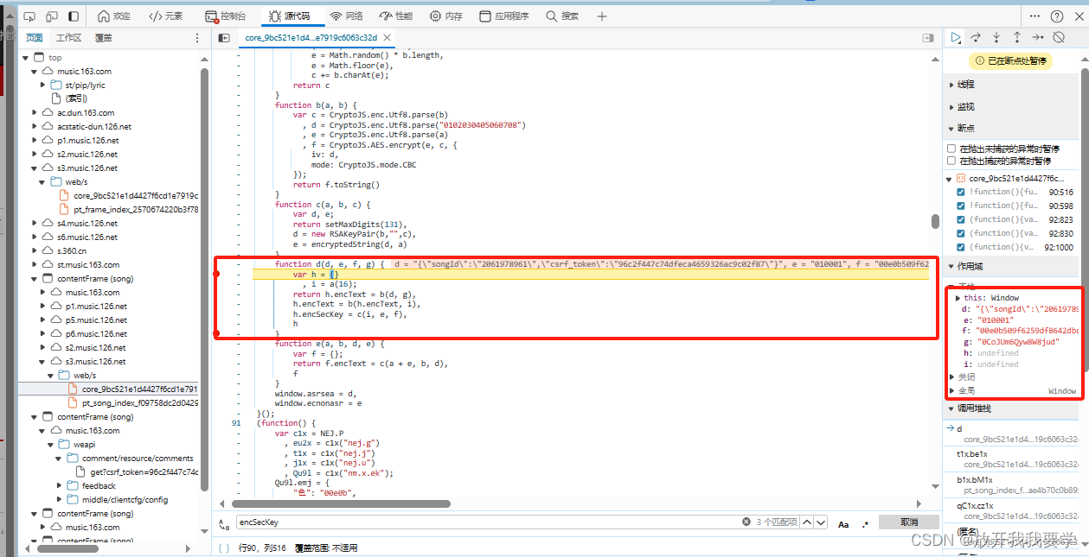This screenshot has height=557, width=1089.
Task: Toggle regular expression search option
Action: (x=865, y=523)
